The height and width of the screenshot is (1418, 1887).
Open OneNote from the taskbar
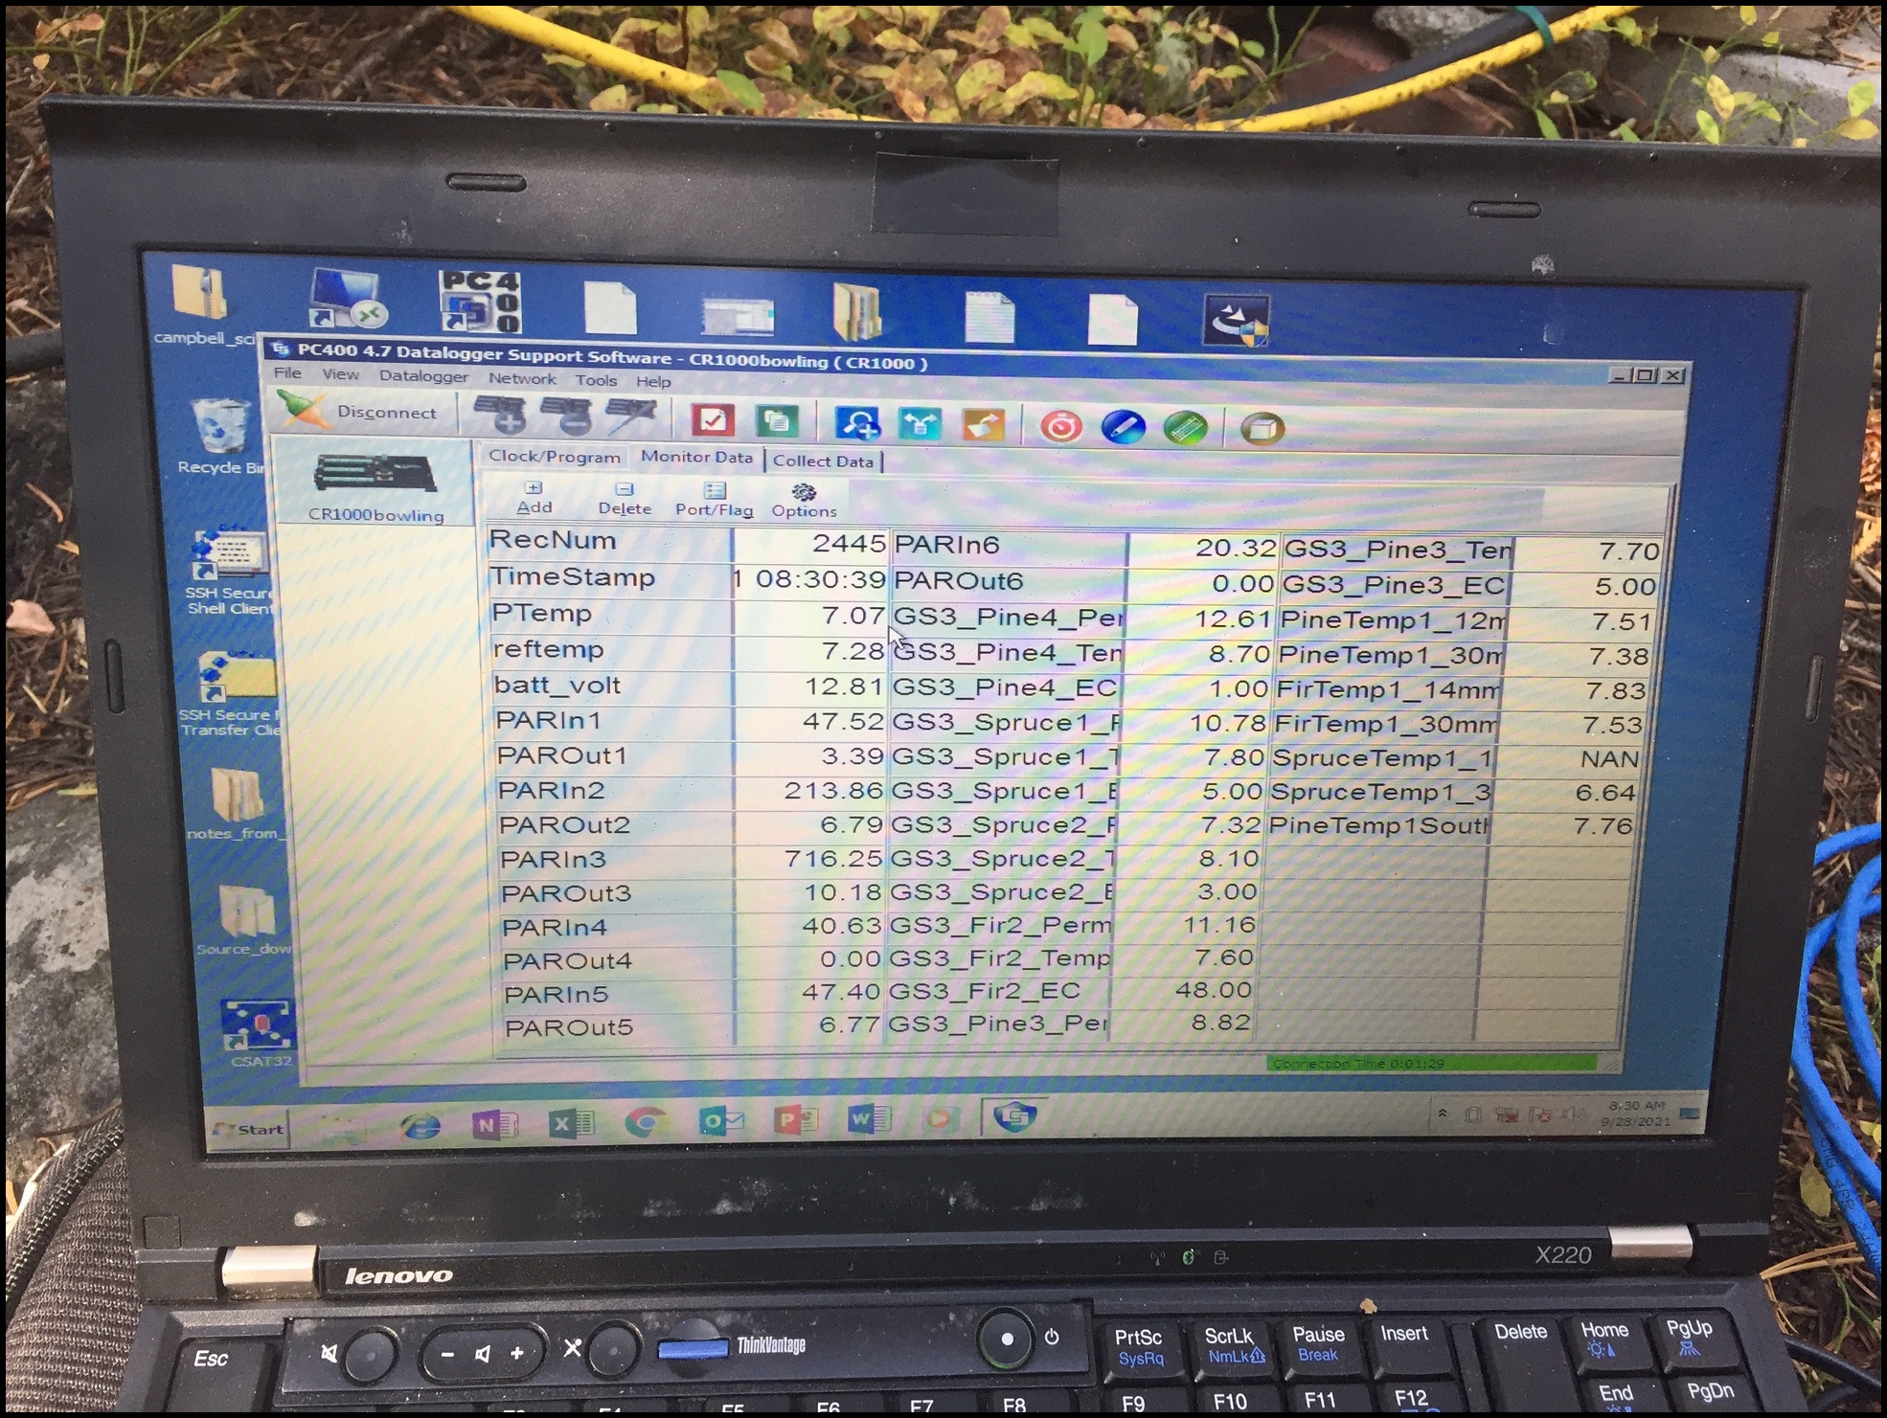point(495,1123)
